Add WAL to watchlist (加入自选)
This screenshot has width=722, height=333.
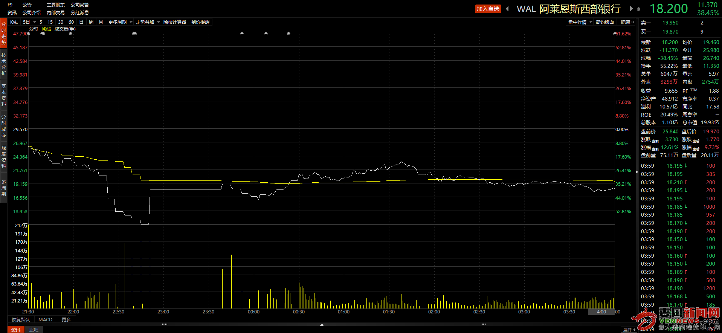point(488,9)
